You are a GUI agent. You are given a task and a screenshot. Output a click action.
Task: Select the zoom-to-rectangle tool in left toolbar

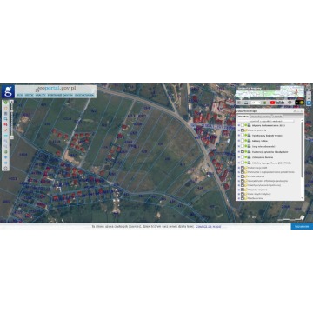(x=6, y=119)
